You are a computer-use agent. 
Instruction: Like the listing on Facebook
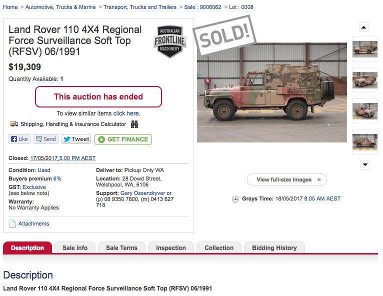[19, 139]
